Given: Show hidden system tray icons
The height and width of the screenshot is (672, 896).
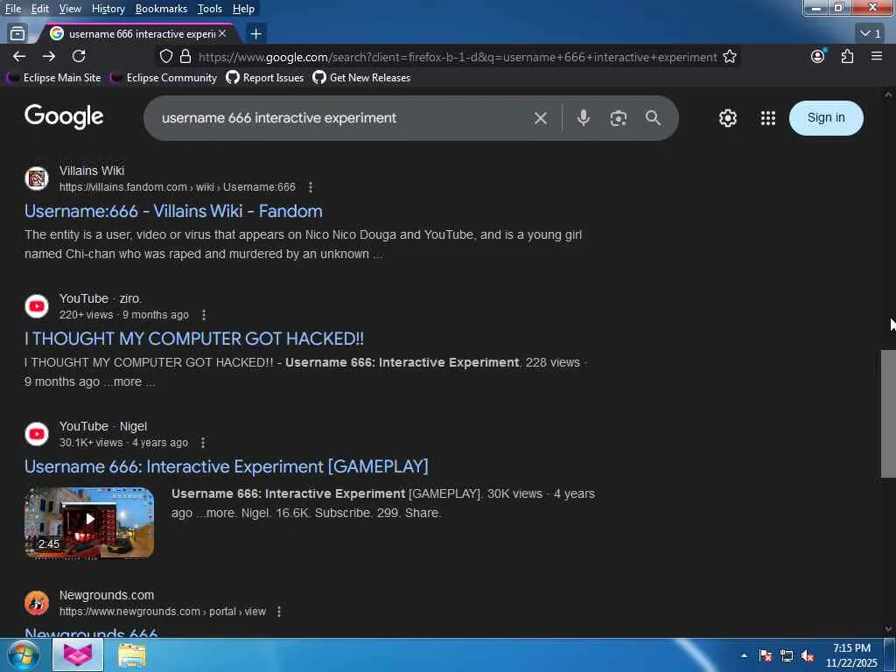Looking at the screenshot, I should coord(744,656).
